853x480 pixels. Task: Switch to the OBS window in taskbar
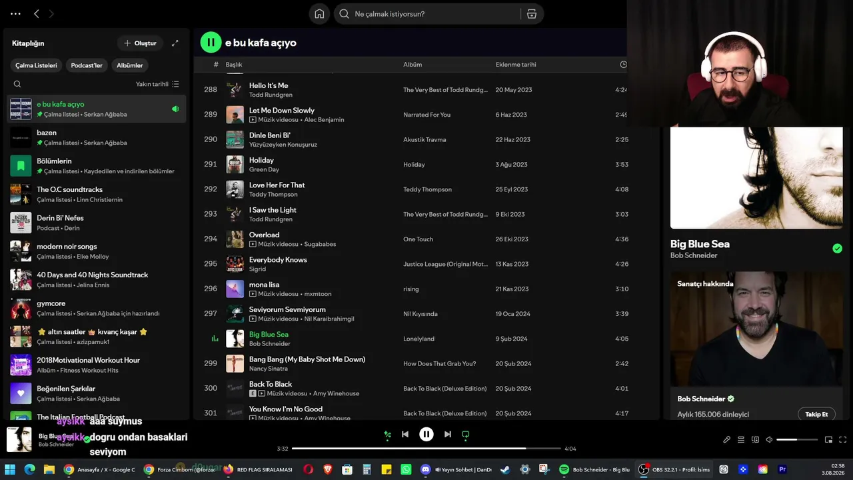coord(674,469)
